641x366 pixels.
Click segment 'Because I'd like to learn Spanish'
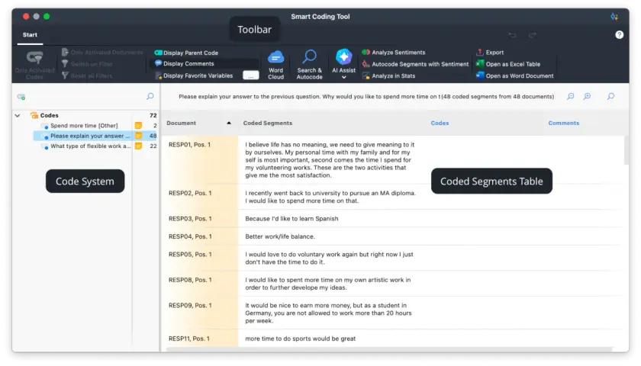click(x=292, y=219)
